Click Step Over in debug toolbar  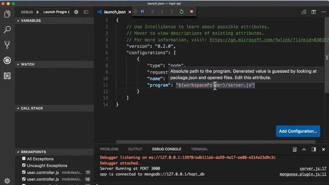coord(152,11)
